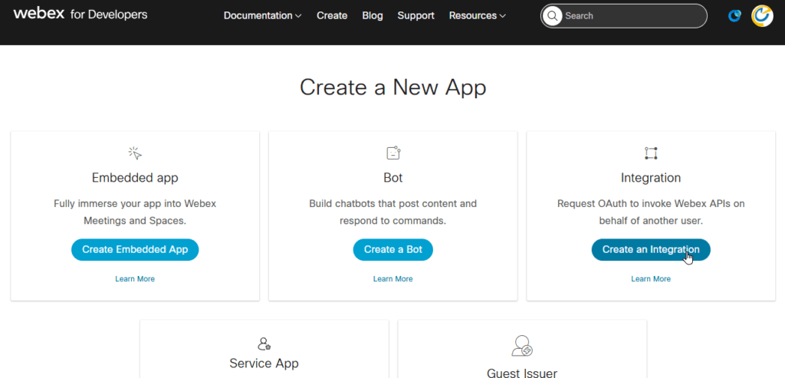The image size is (785, 378).
Task: Click the Webex for Developers logo
Action: (80, 15)
